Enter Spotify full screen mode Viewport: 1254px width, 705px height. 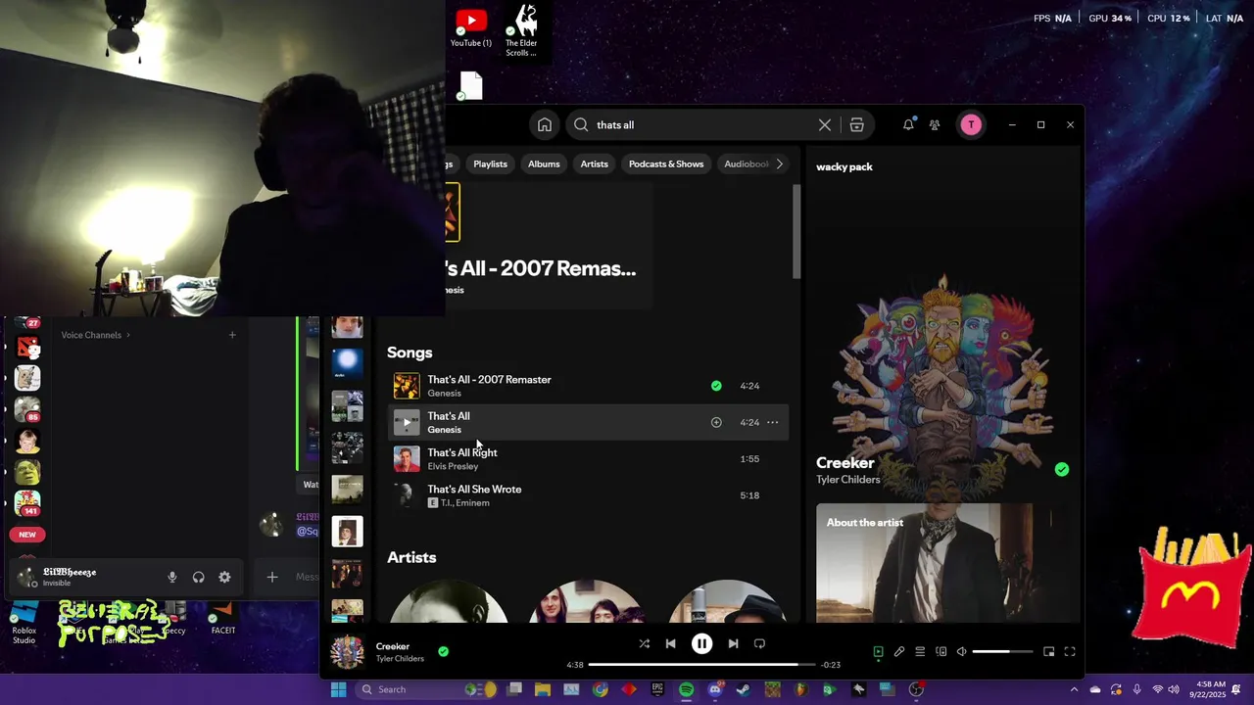(1070, 651)
